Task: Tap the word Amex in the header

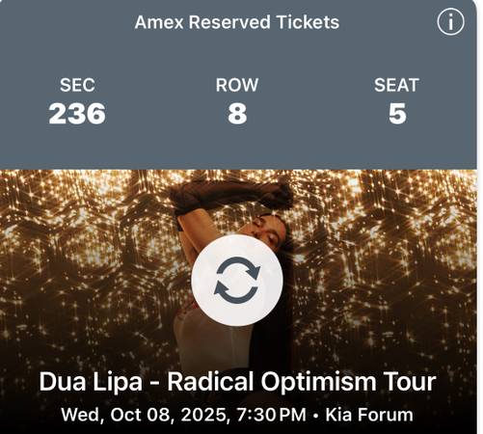Action: point(159,22)
